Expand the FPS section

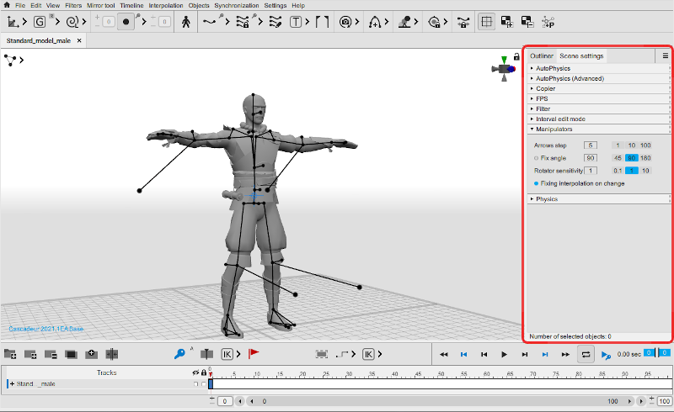point(598,98)
